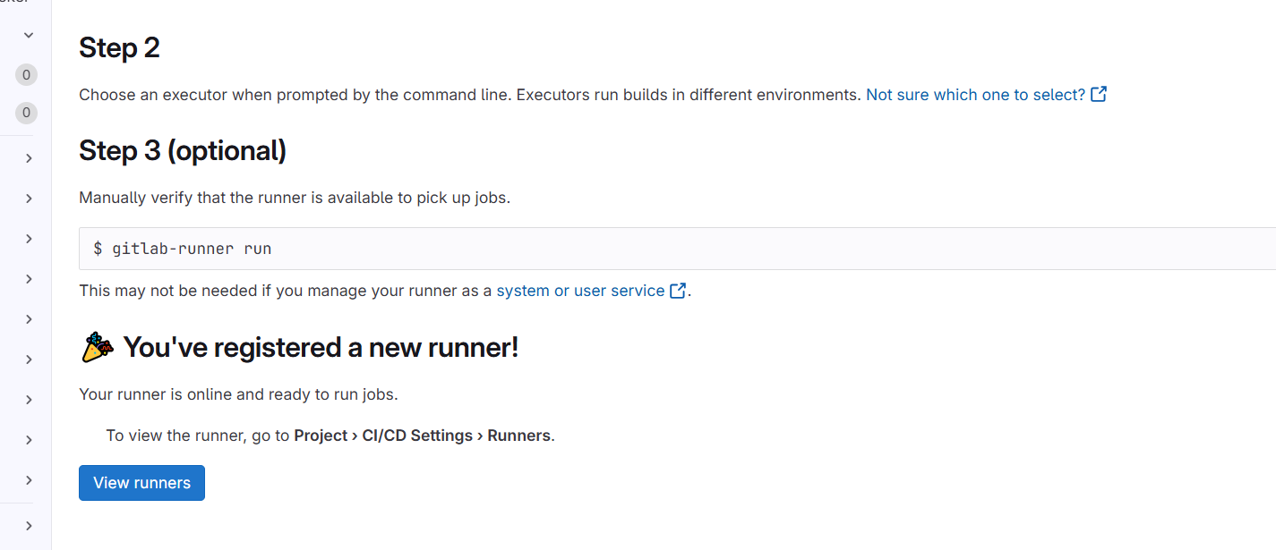Click the 'Project › CI/CD Settings › Runners' text
The width and height of the screenshot is (1276, 550).
[423, 436]
